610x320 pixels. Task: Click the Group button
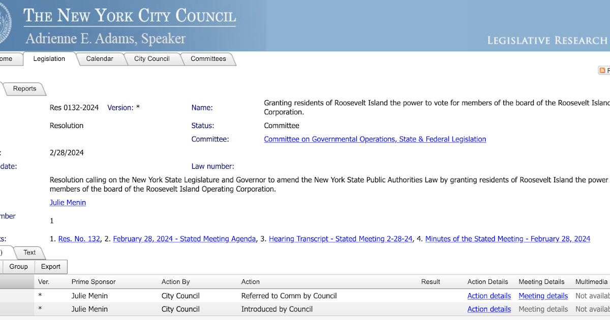coord(18,267)
